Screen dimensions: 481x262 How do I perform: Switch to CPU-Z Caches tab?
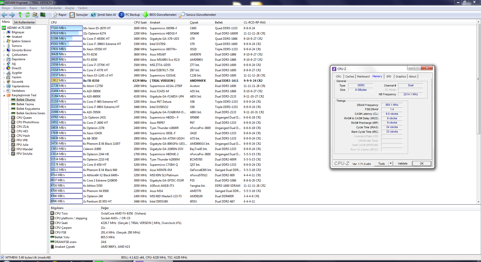(x=349, y=76)
